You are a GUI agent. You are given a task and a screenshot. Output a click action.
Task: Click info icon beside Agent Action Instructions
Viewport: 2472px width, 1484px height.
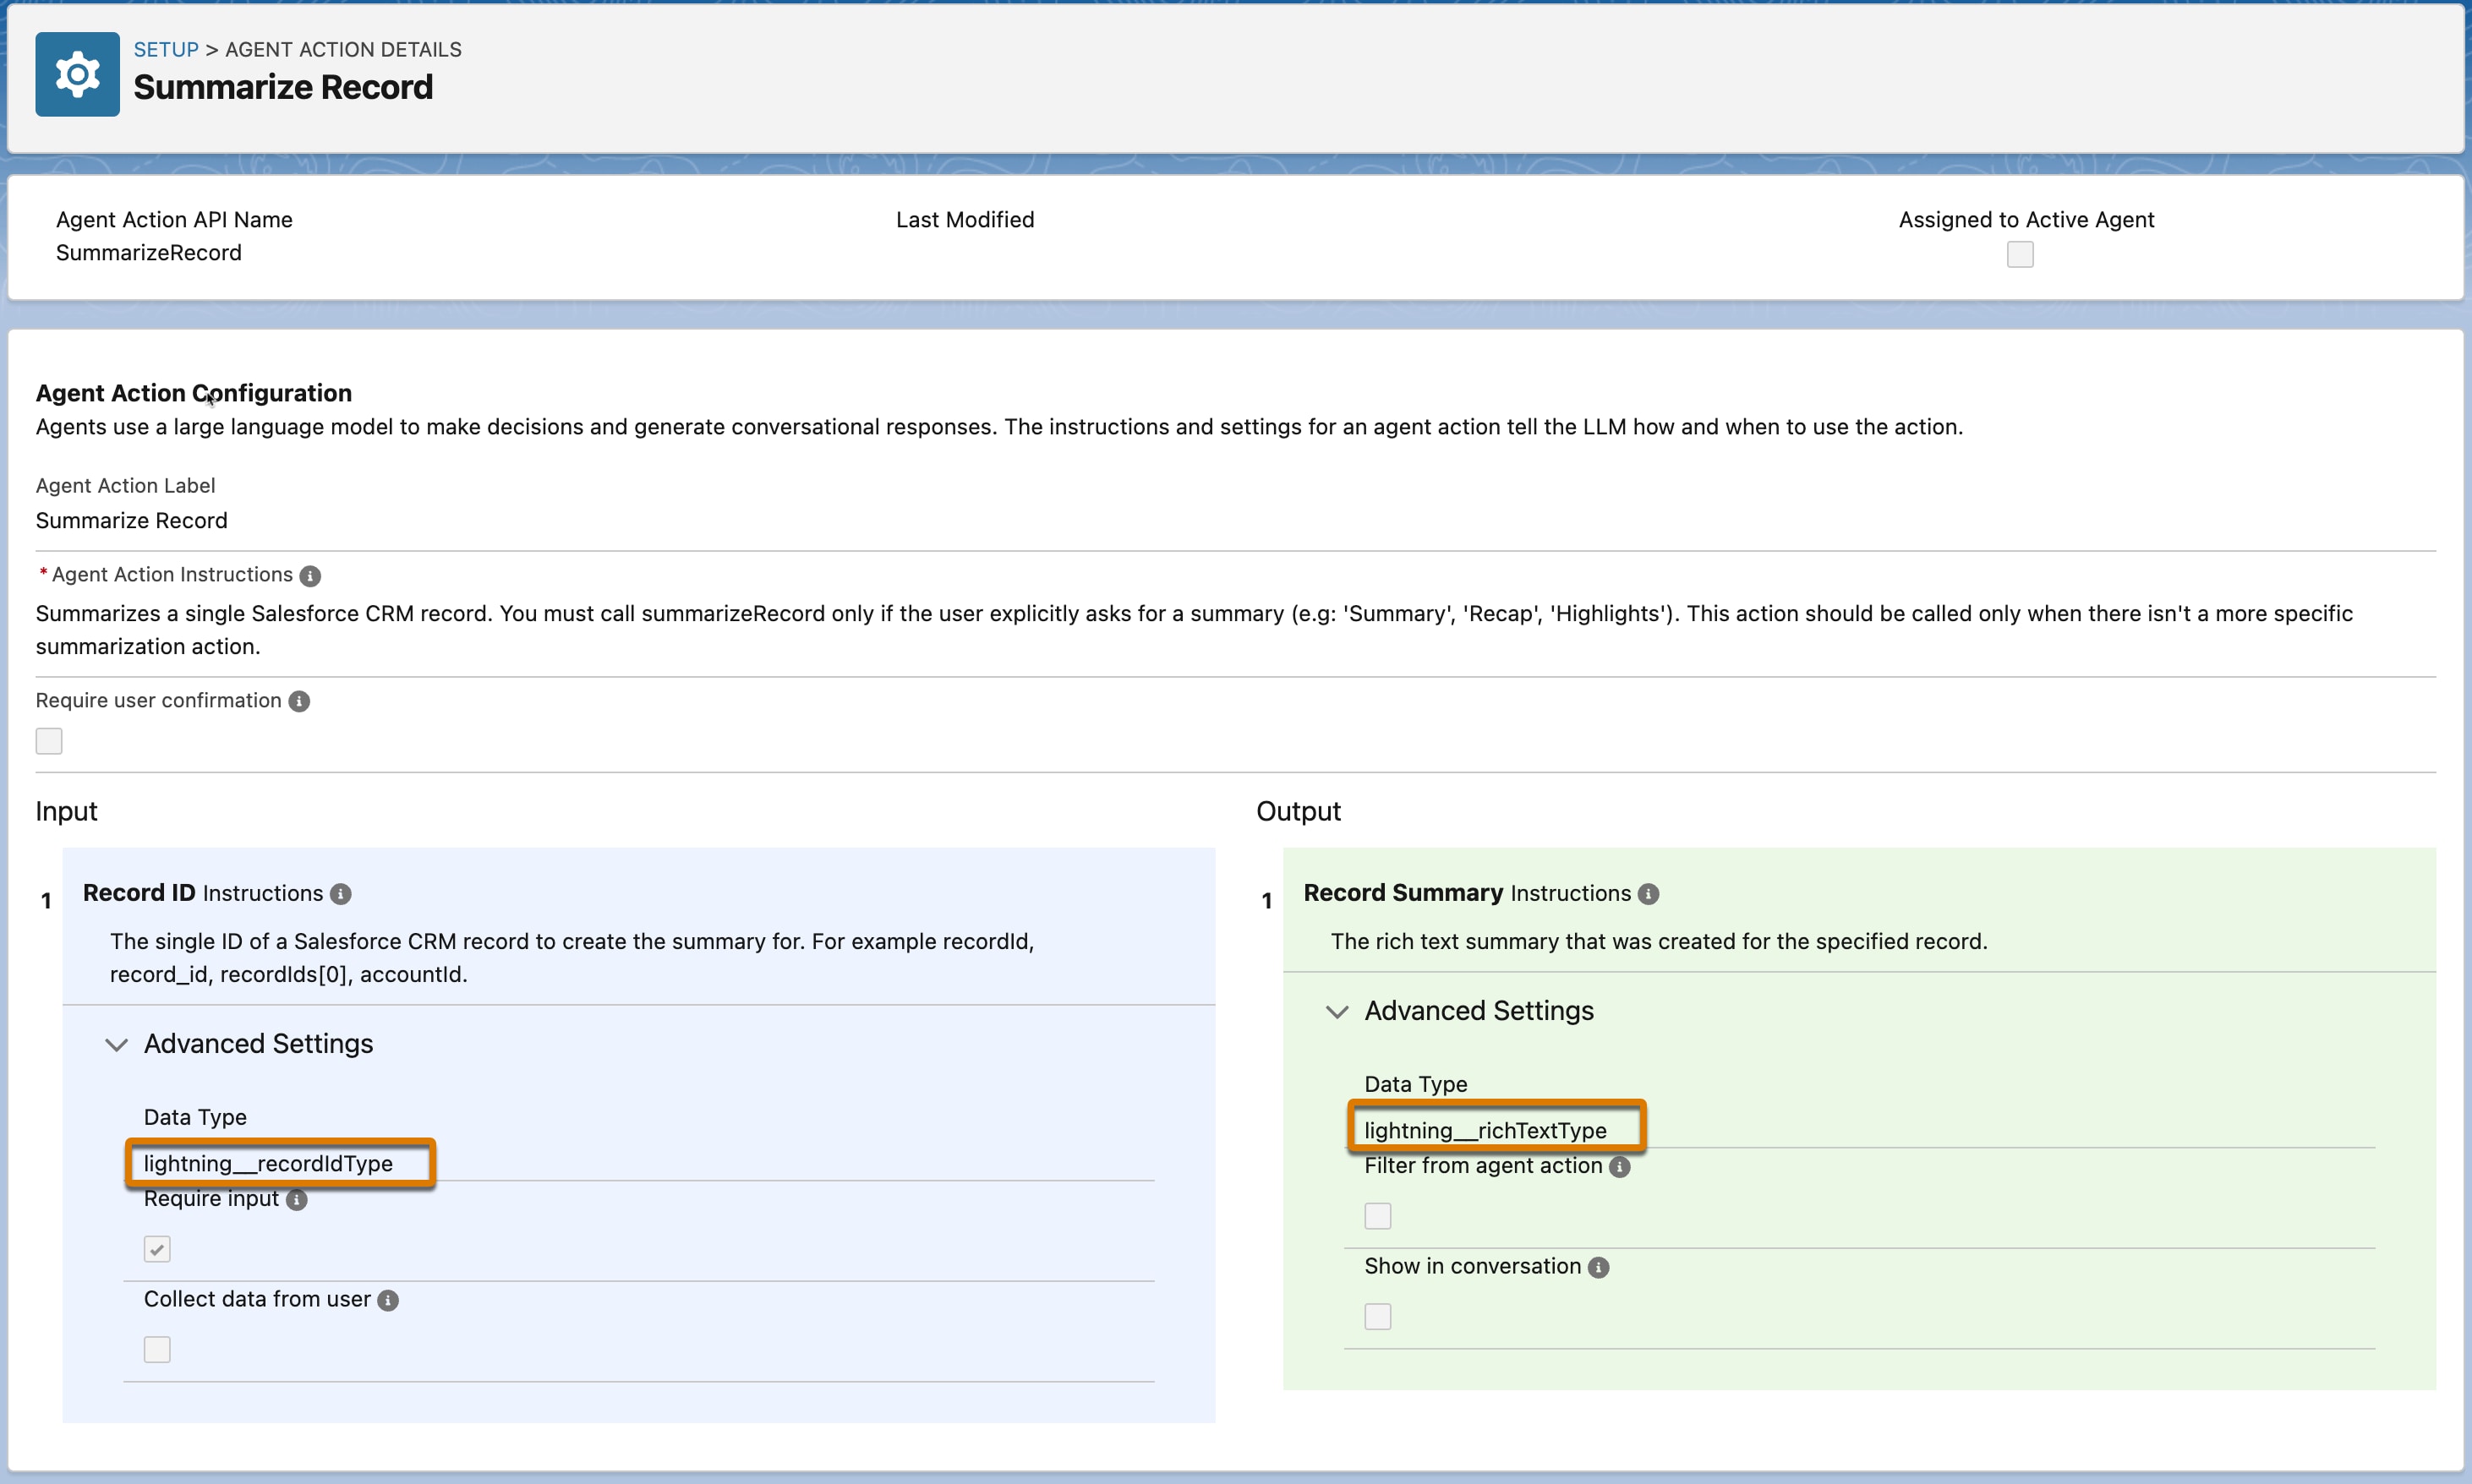pos(310,576)
